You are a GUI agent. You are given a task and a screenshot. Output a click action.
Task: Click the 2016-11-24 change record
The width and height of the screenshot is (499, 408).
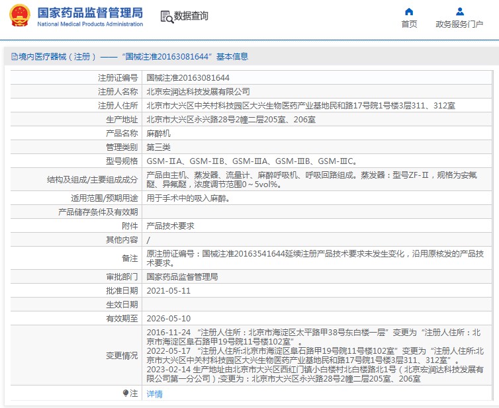tap(314, 337)
